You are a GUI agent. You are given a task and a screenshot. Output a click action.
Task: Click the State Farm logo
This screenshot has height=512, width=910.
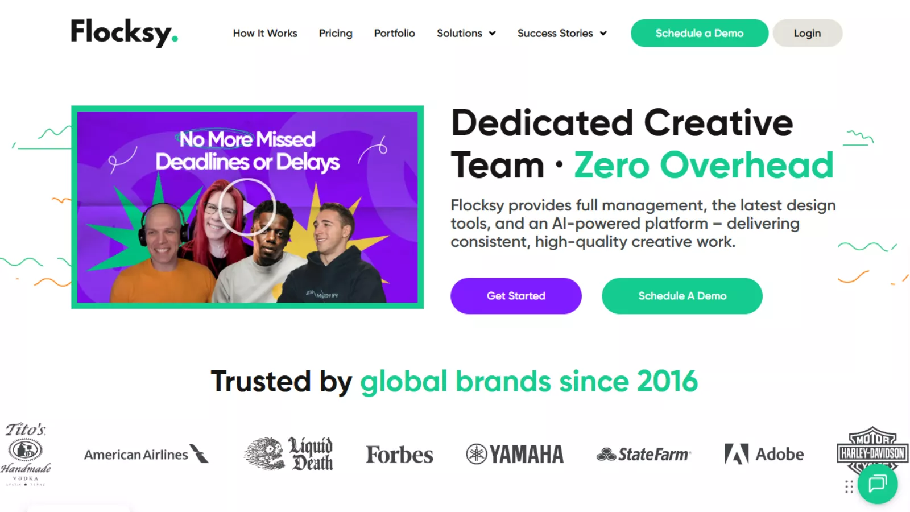(644, 454)
